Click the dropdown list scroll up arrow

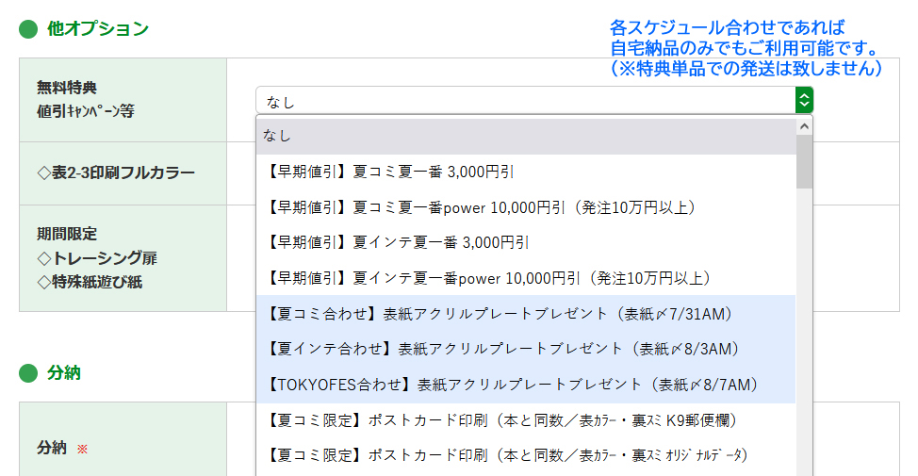pyautogui.click(x=804, y=126)
